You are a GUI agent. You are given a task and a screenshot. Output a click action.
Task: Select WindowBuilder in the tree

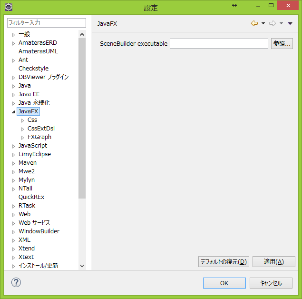point(39,231)
